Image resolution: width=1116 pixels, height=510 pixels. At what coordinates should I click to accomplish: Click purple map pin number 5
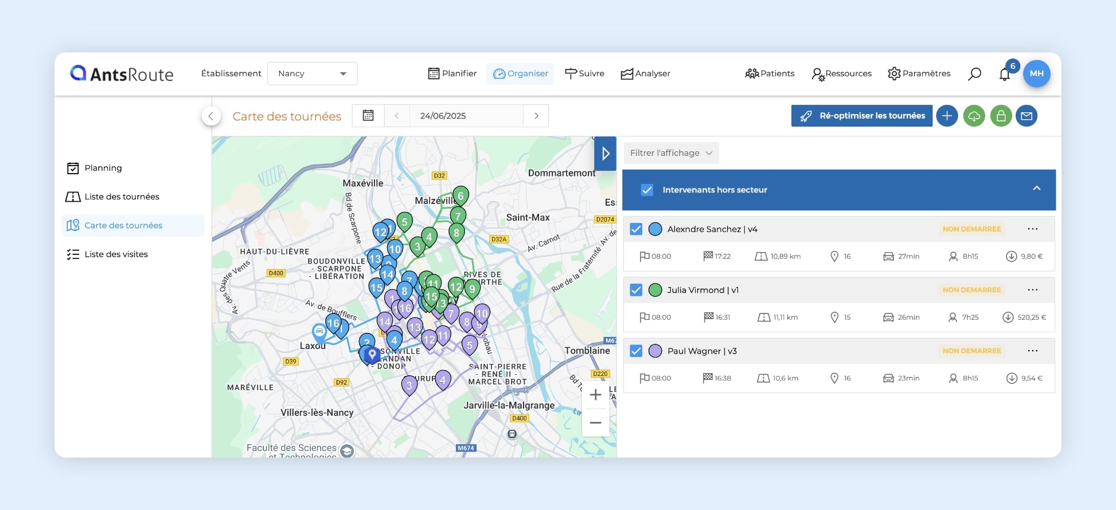coord(470,346)
